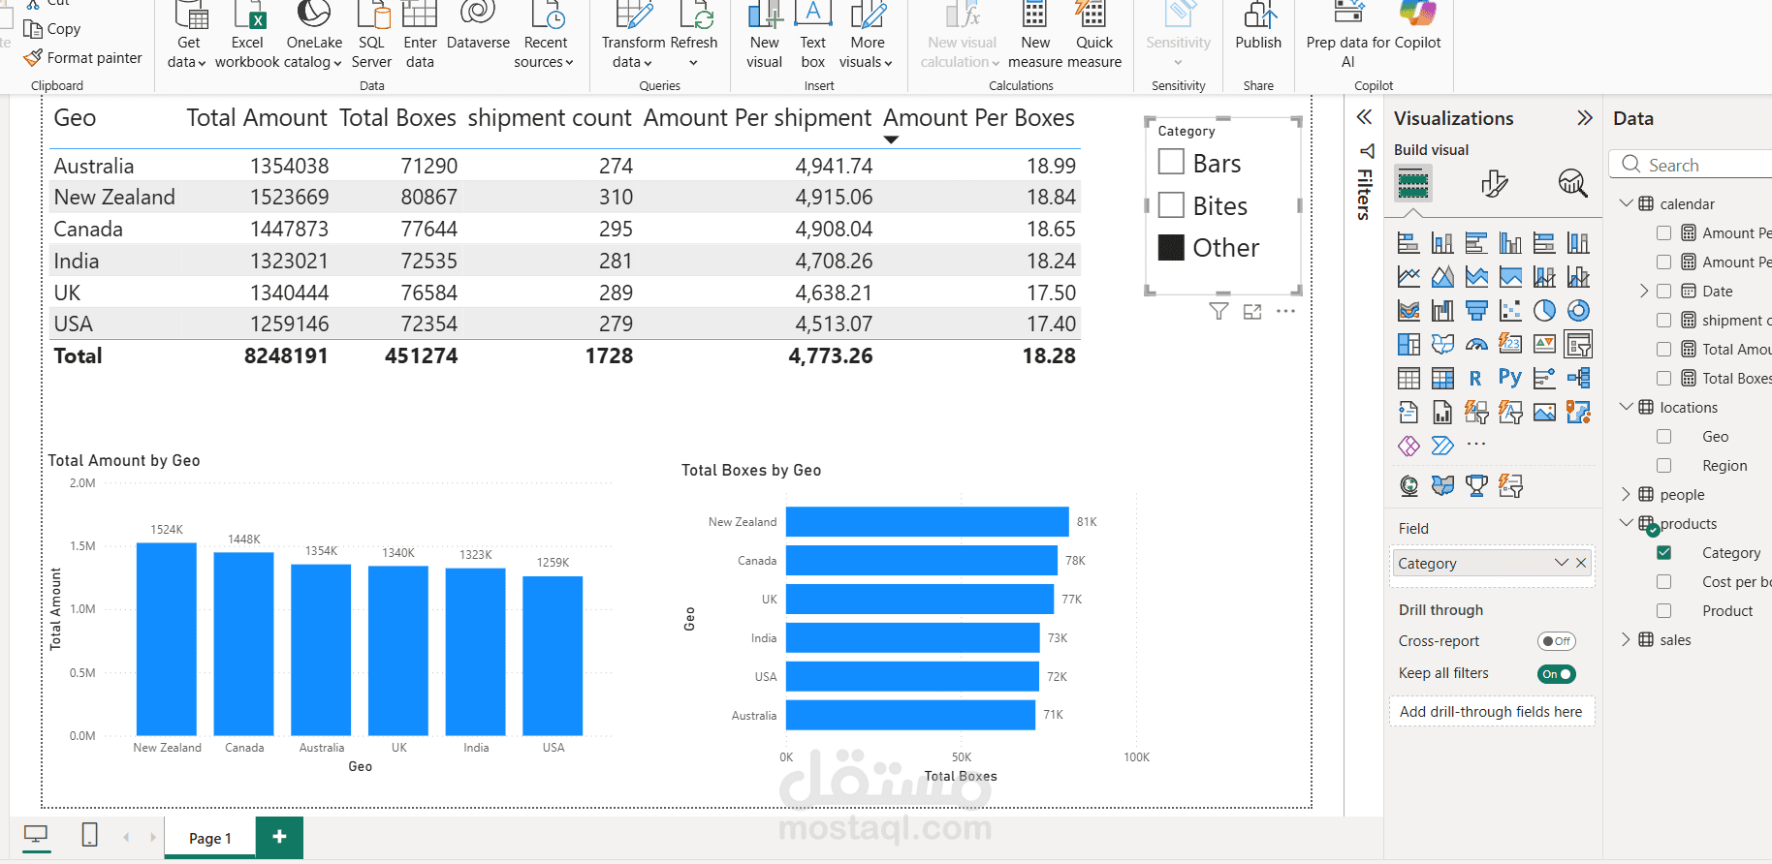1772x864 pixels.
Task: Switch to mobile layout view
Action: tap(89, 835)
